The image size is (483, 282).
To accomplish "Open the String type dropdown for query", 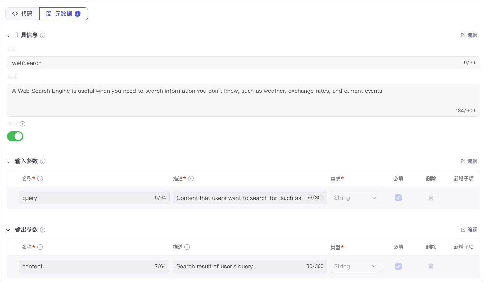I will pyautogui.click(x=355, y=198).
